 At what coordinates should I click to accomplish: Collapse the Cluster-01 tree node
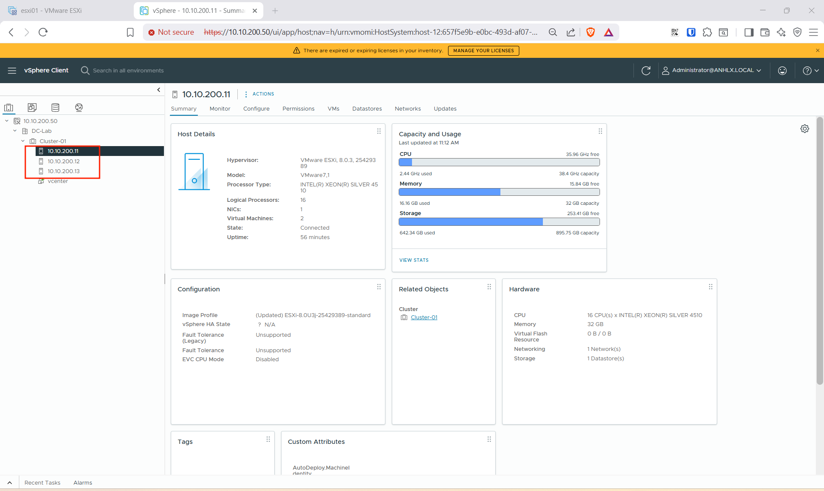[23, 141]
